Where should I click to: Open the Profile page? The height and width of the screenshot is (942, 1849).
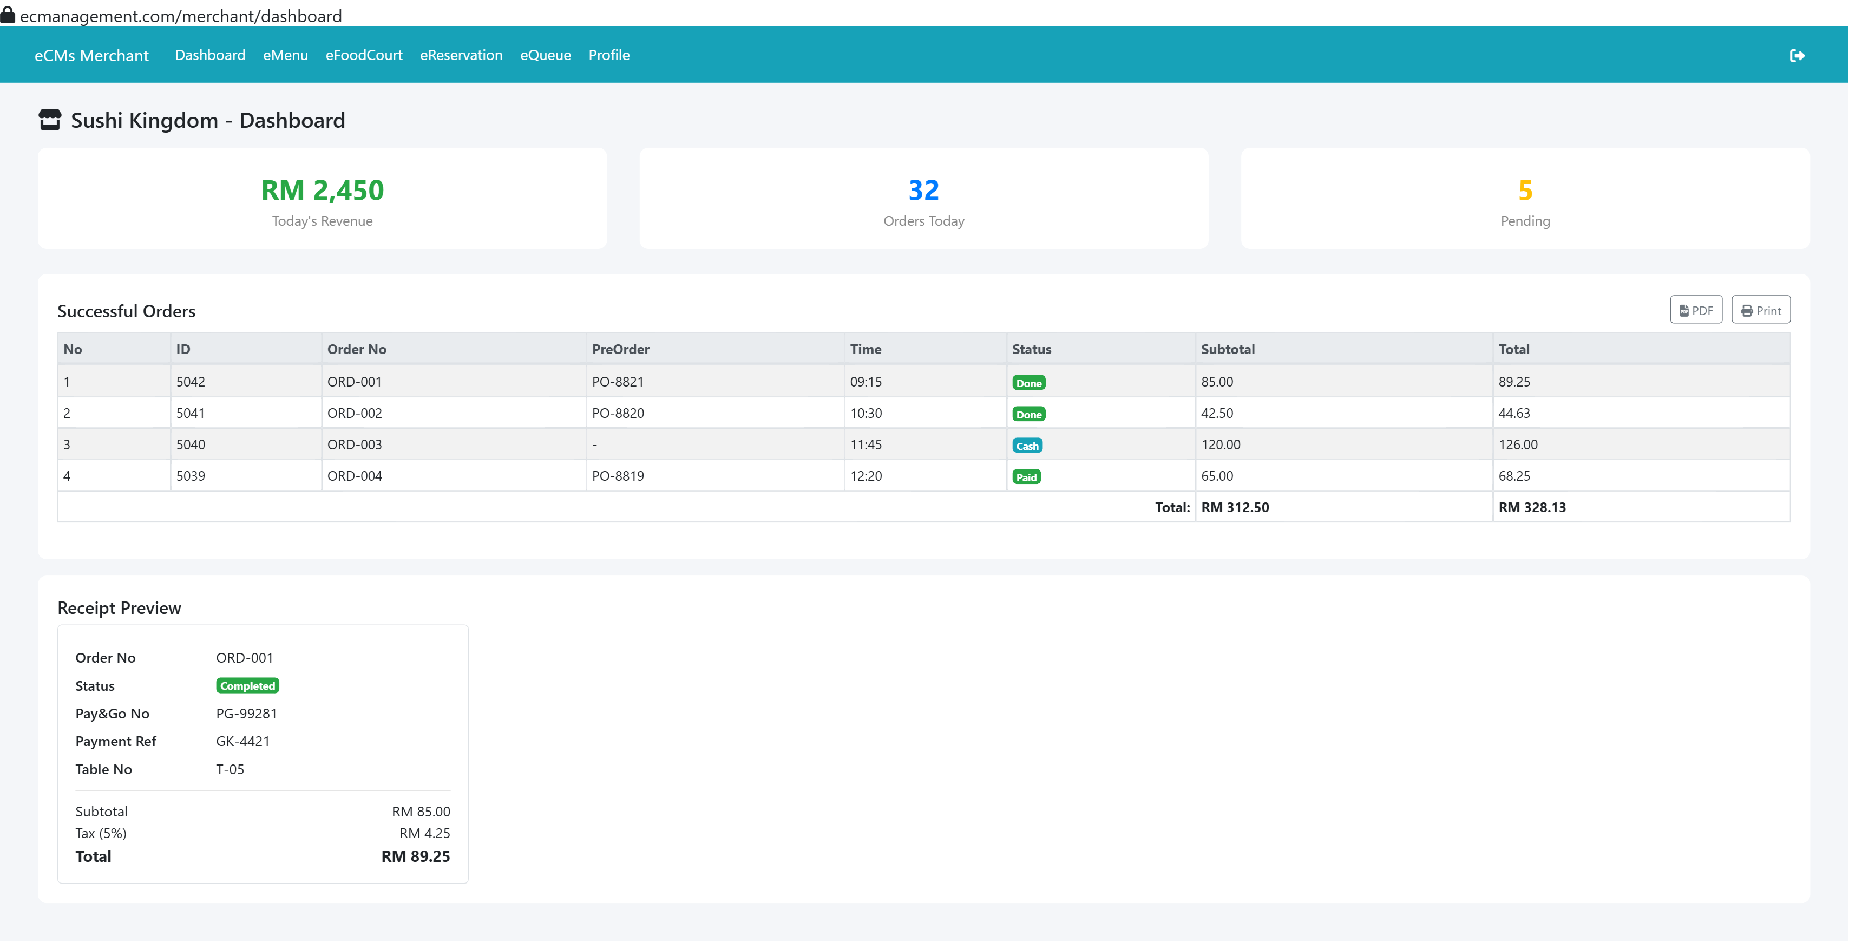pyautogui.click(x=609, y=55)
